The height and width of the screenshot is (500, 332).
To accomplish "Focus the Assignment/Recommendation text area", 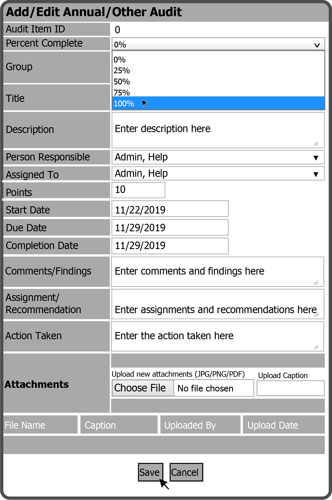I will pyautogui.click(x=217, y=304).
